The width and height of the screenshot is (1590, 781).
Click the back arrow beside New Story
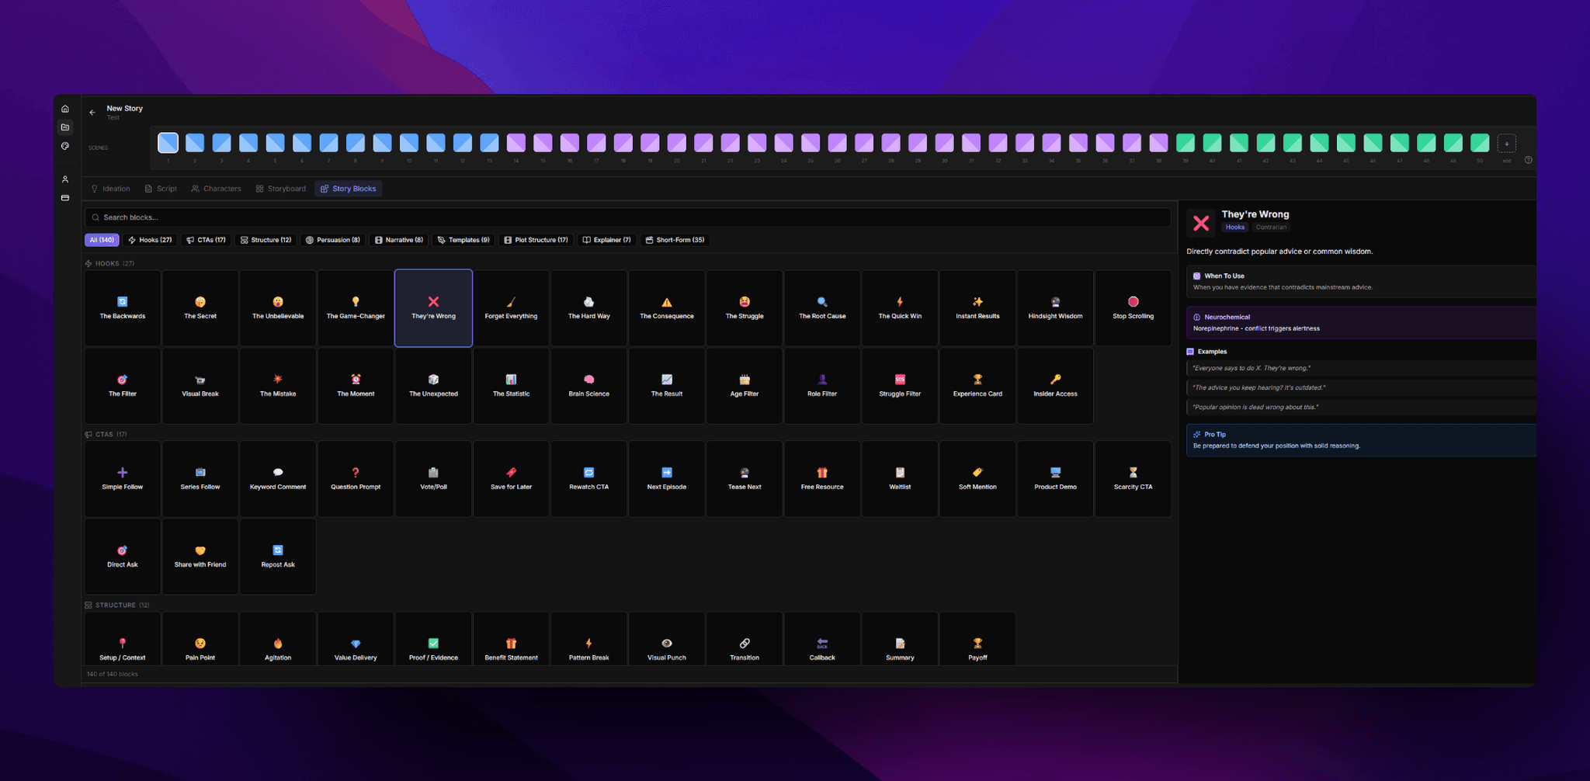92,113
